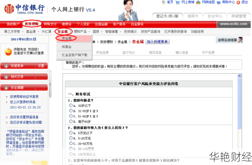This screenshot has width=252, height=165.
Task: Select age option C 51-60岁（含）
Action: (x=71, y=116)
